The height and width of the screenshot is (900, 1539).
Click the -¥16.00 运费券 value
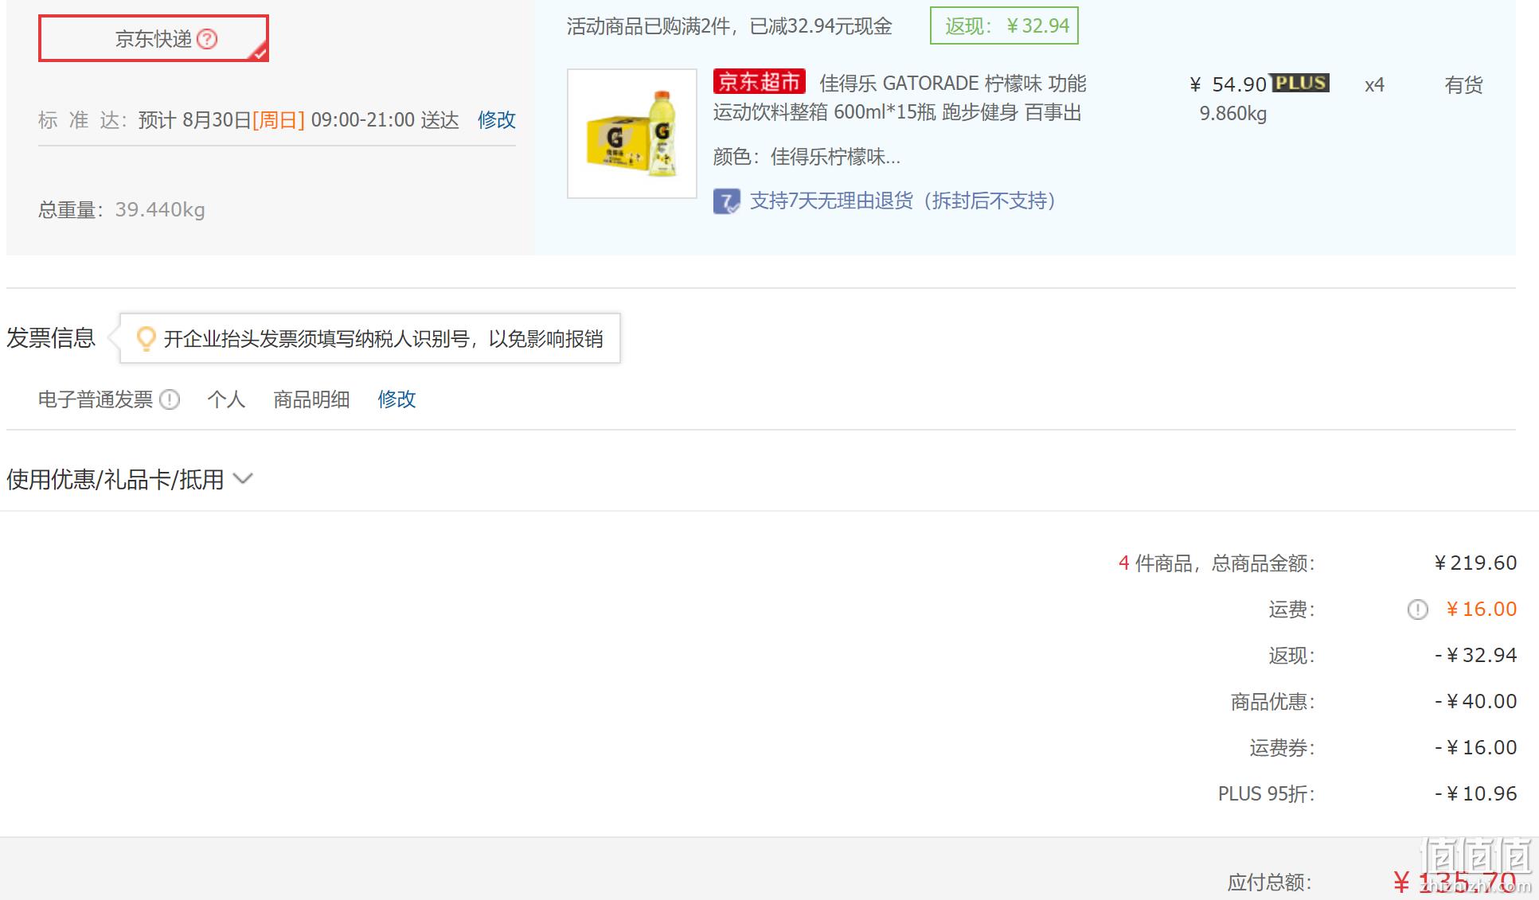(x=1476, y=748)
